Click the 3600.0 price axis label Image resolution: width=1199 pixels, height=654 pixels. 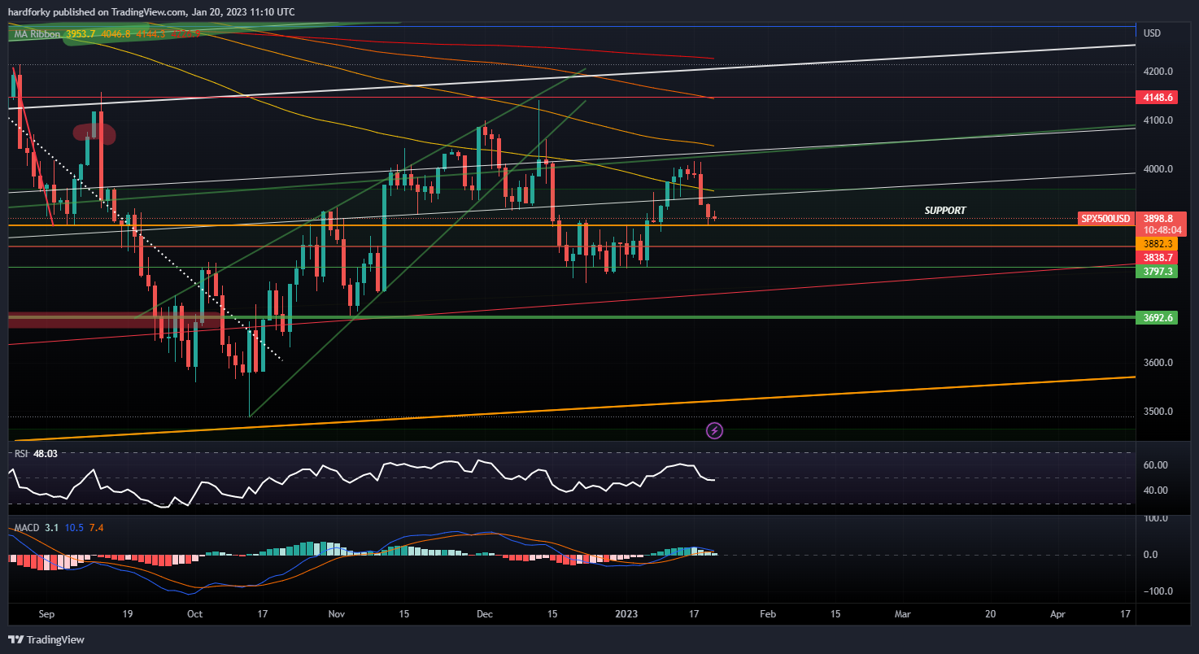1158,363
